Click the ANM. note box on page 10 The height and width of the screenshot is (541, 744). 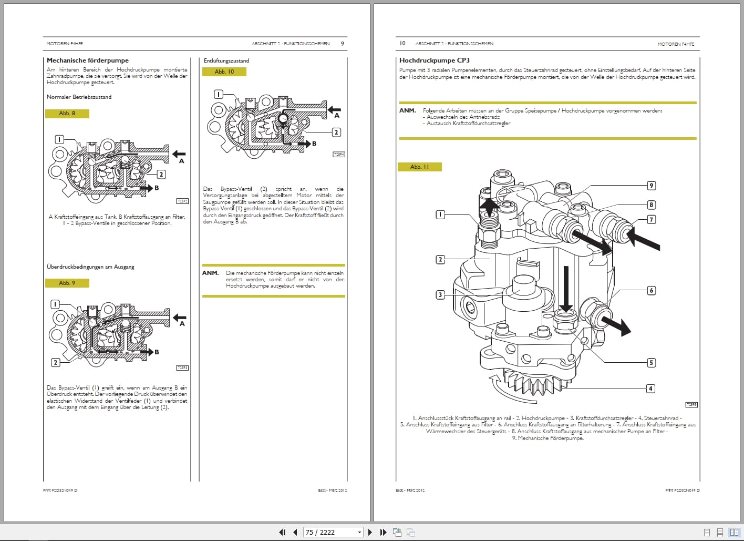point(407,111)
